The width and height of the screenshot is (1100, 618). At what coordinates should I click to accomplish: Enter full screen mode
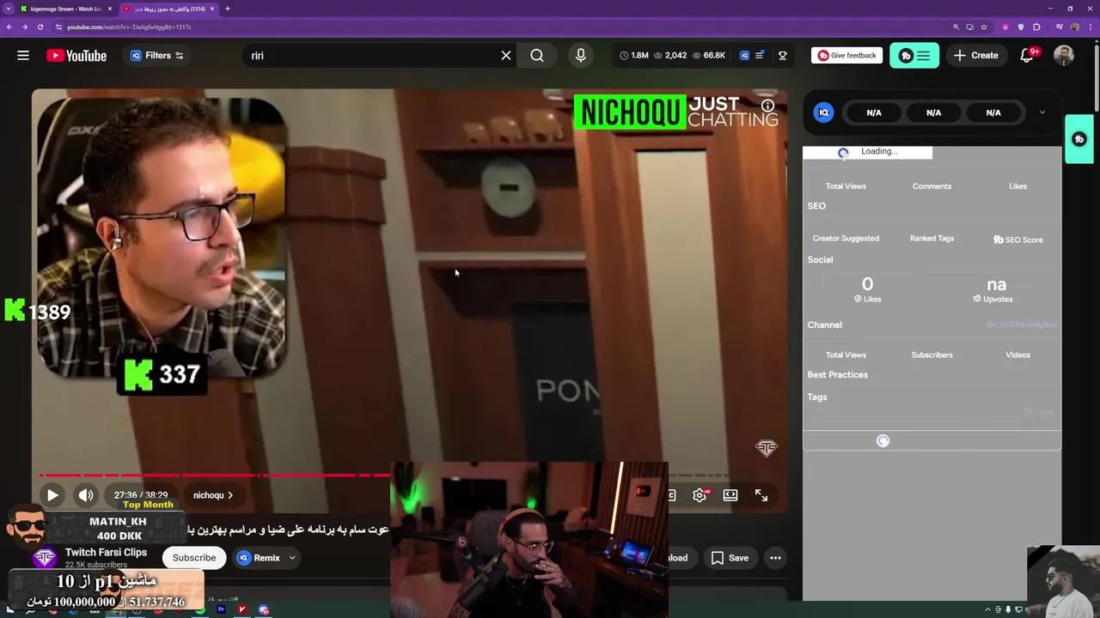tap(761, 495)
